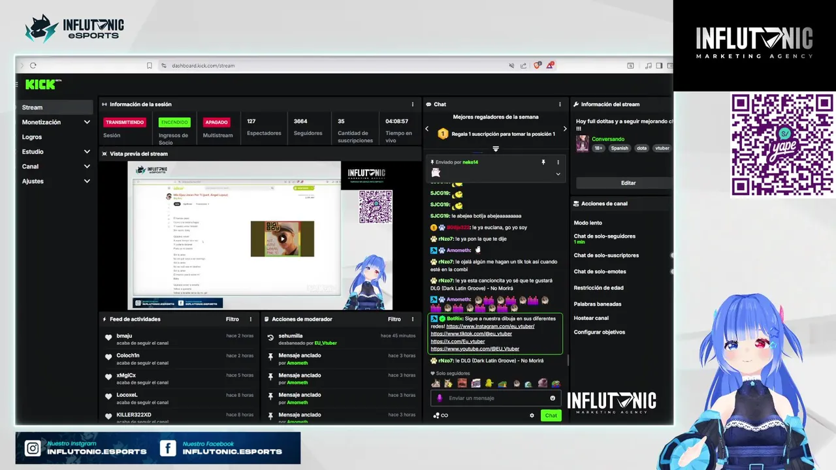Open options menu of Información de la sesión

(412, 104)
